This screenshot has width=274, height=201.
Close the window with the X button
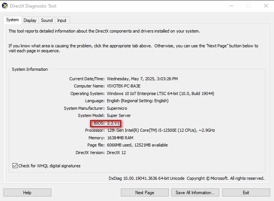(266, 6)
